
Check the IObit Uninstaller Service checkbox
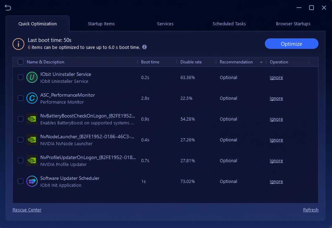pyautogui.click(x=21, y=77)
